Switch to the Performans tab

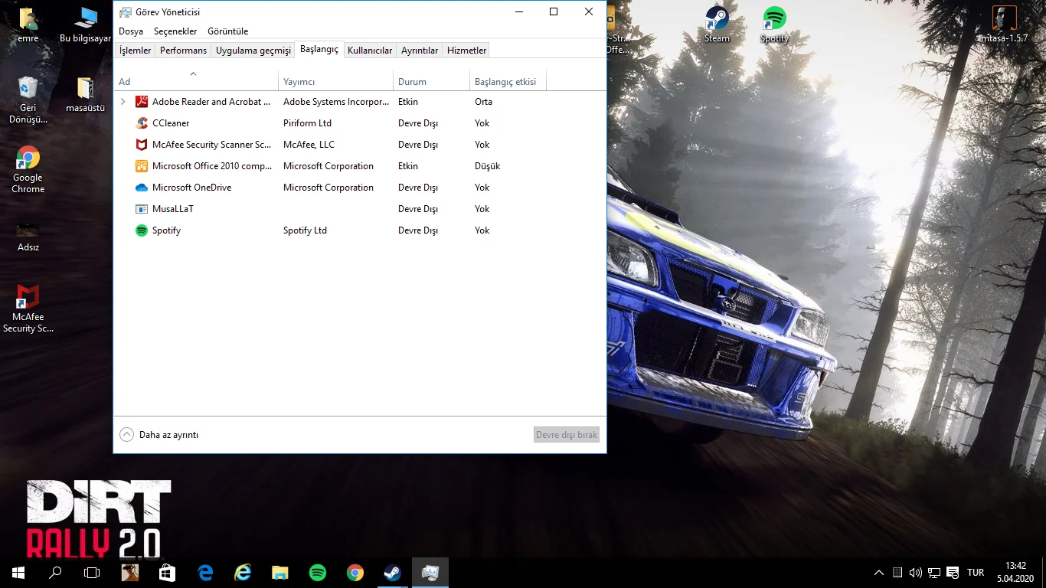(184, 51)
